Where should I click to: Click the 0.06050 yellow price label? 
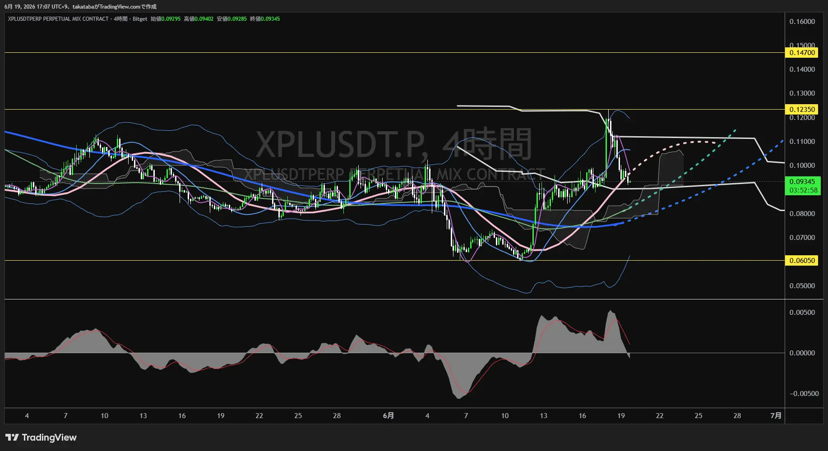point(802,261)
